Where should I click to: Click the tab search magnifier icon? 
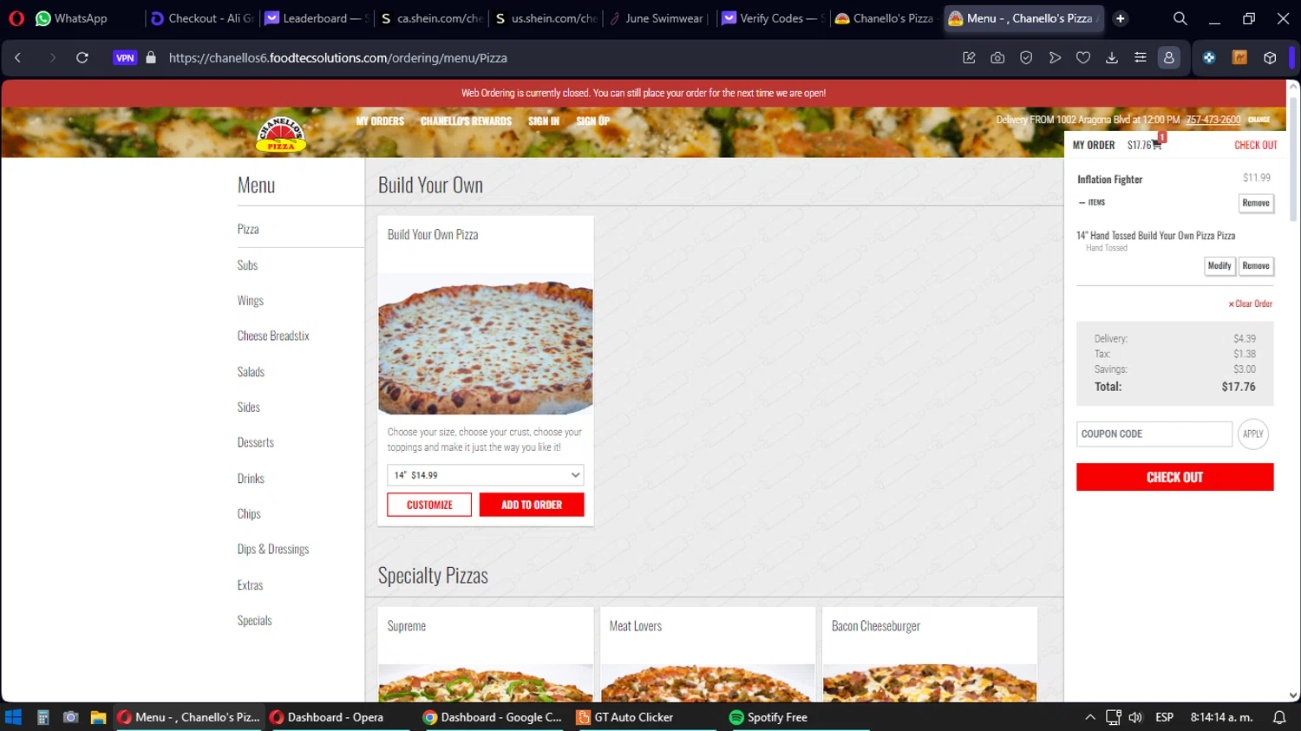[x=1180, y=18]
